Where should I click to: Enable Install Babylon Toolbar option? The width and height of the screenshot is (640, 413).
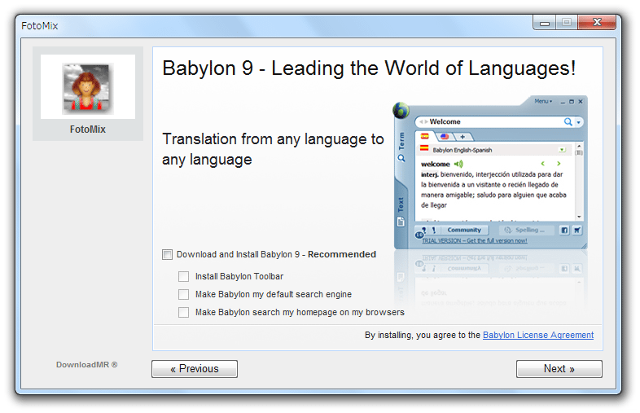(184, 277)
